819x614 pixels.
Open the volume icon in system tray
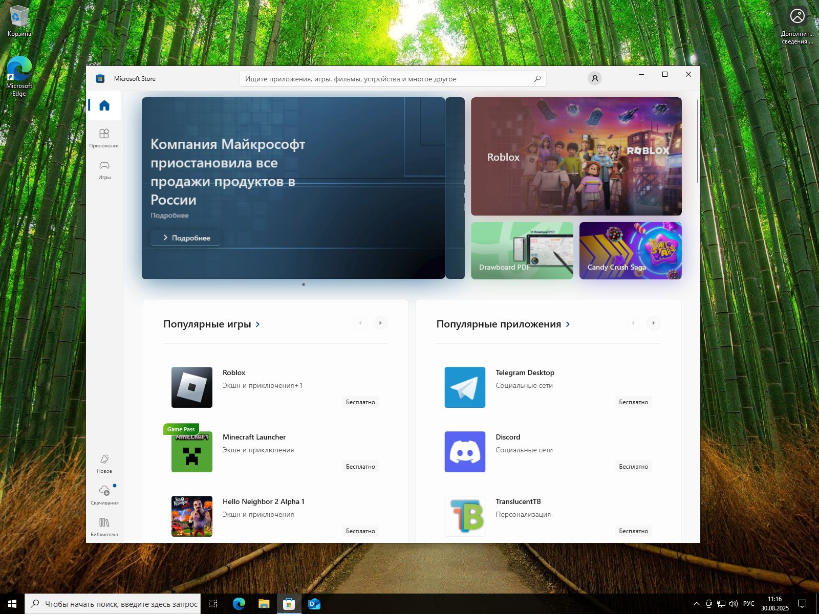coord(734,604)
